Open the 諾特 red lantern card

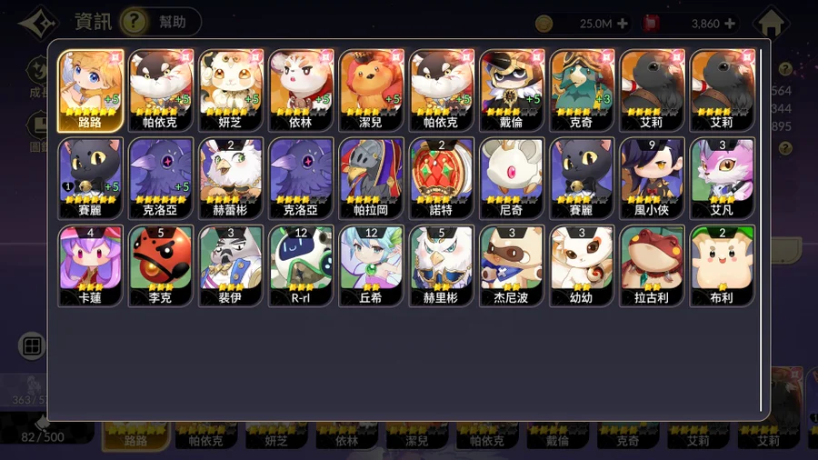click(442, 178)
